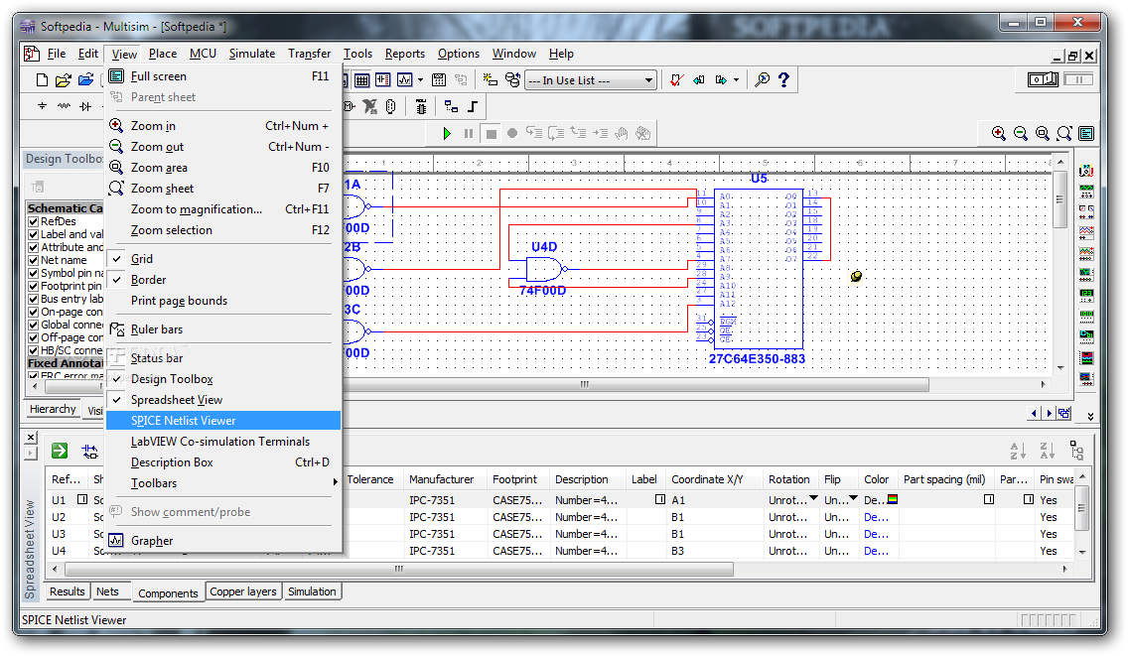Screen dimensions: 1128x656
Task: Click the probe indicator on schematic canvas
Action: [x=856, y=276]
